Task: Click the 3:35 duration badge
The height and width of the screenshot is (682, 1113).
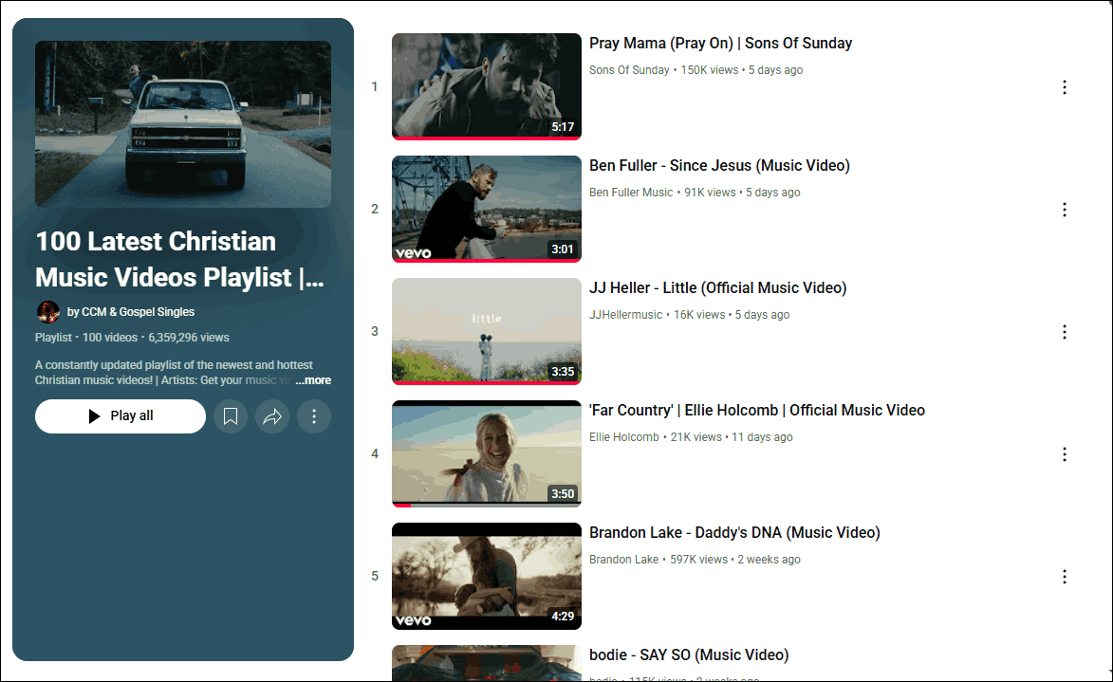Action: 563,371
